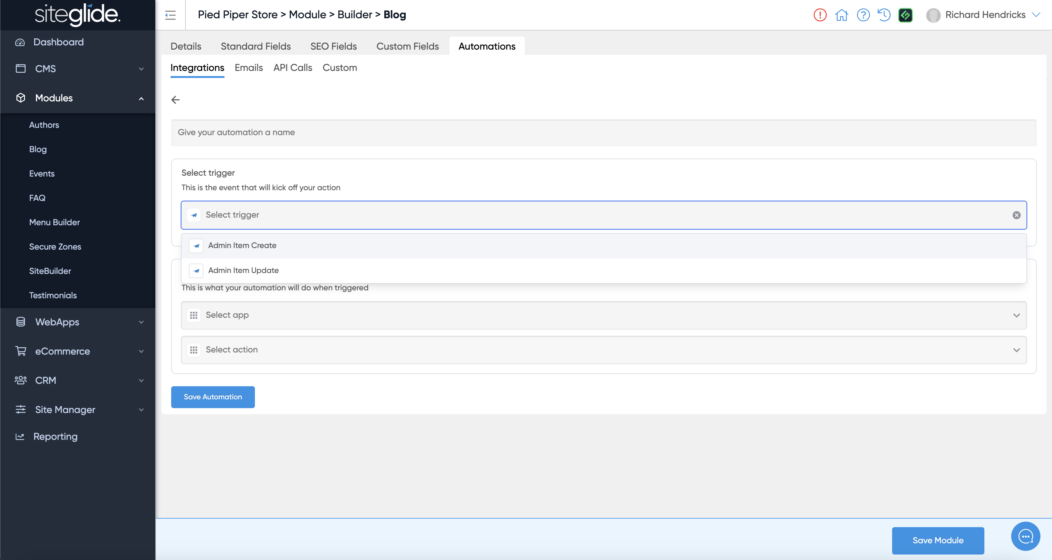Click the Save Automation button

(213, 397)
